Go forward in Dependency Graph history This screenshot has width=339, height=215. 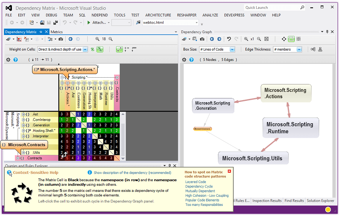[219, 39]
